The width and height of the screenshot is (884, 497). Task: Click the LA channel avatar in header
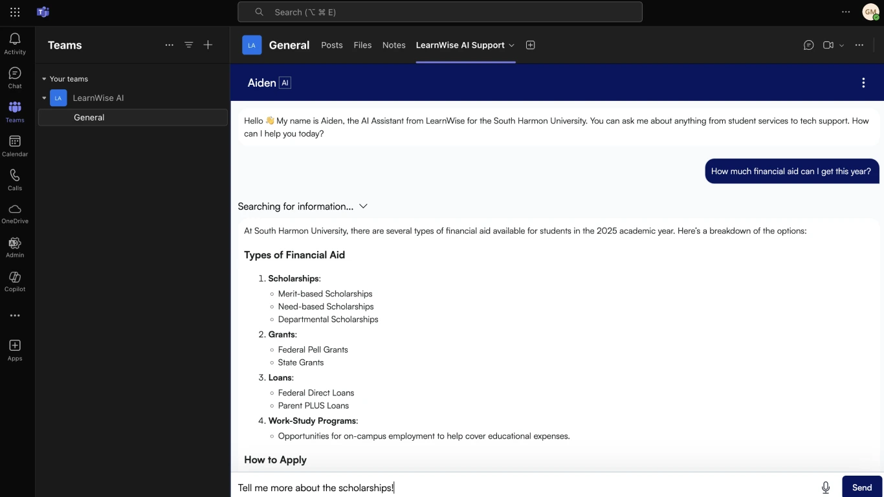tap(252, 45)
